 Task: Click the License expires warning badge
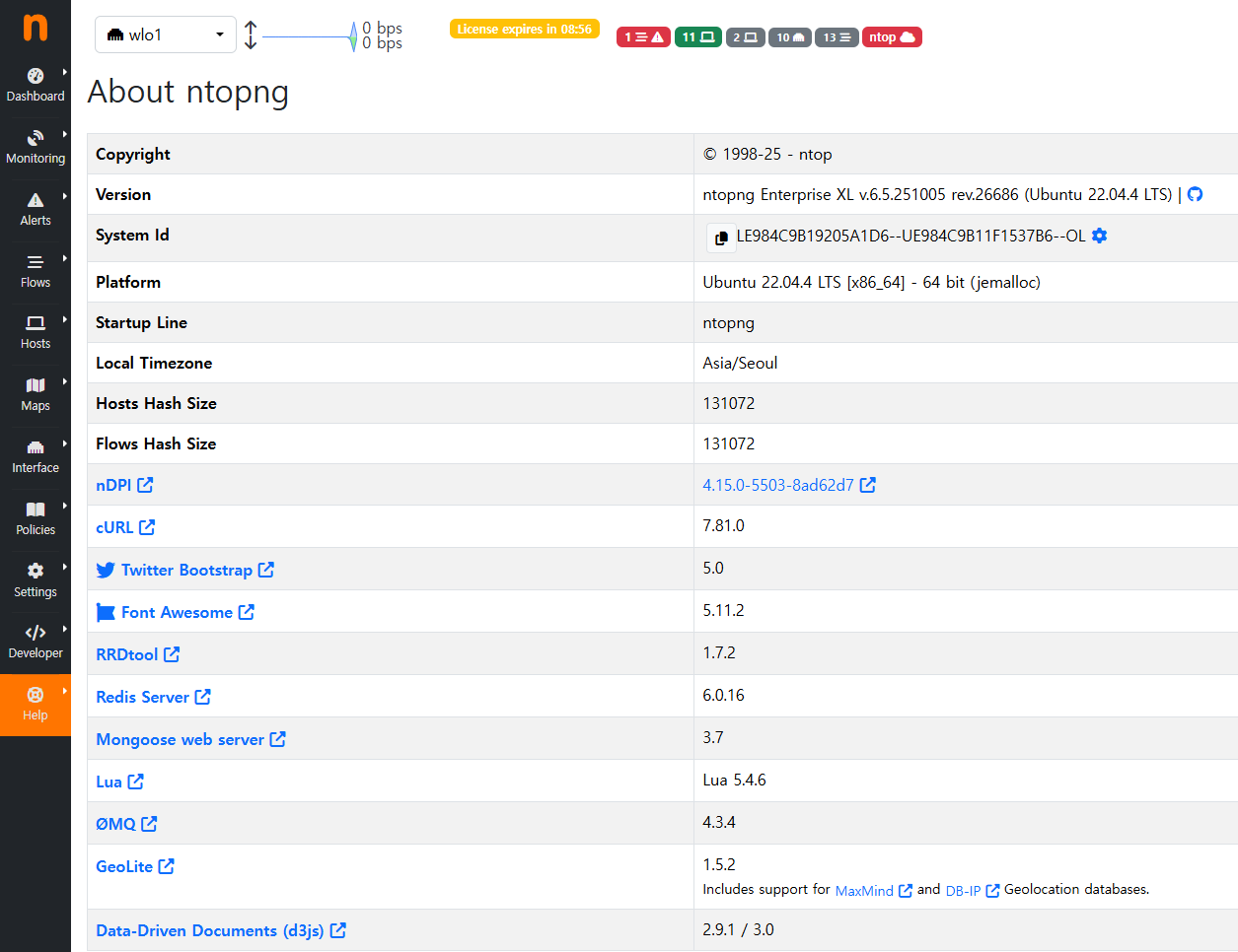click(525, 29)
